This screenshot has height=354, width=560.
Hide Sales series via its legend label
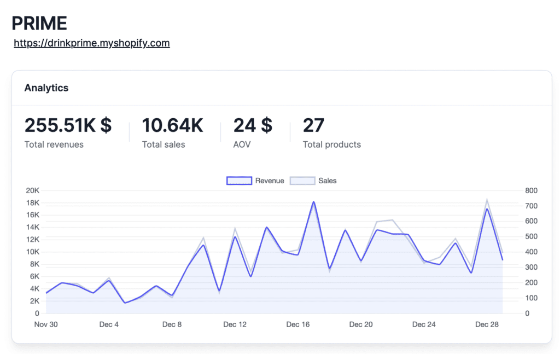(327, 181)
